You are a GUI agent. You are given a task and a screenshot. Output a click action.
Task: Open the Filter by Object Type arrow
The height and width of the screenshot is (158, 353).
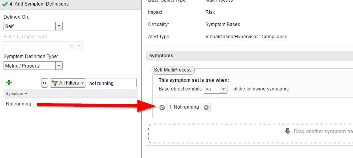click(79, 46)
